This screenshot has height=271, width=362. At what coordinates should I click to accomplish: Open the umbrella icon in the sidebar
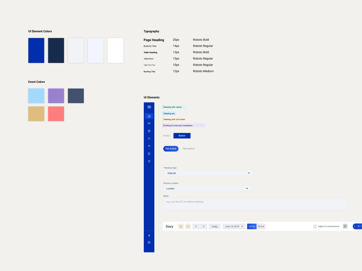[149, 146]
